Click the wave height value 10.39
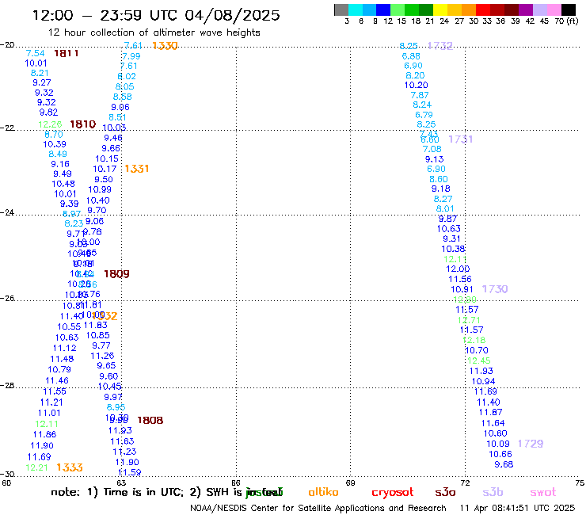 click(x=55, y=144)
